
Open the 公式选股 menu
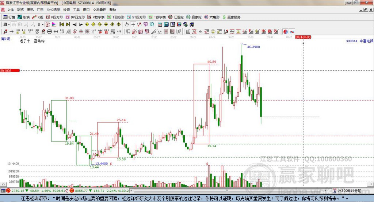tap(53, 10)
